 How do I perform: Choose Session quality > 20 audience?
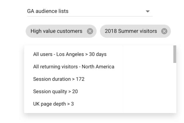(55, 91)
